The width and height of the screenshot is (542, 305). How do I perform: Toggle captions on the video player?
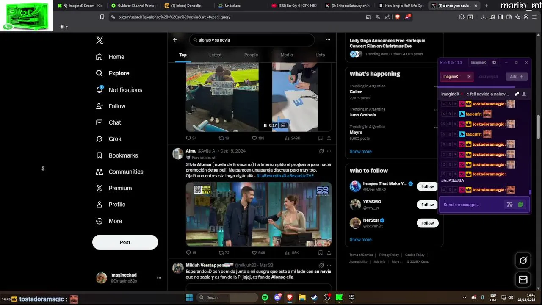283,125
